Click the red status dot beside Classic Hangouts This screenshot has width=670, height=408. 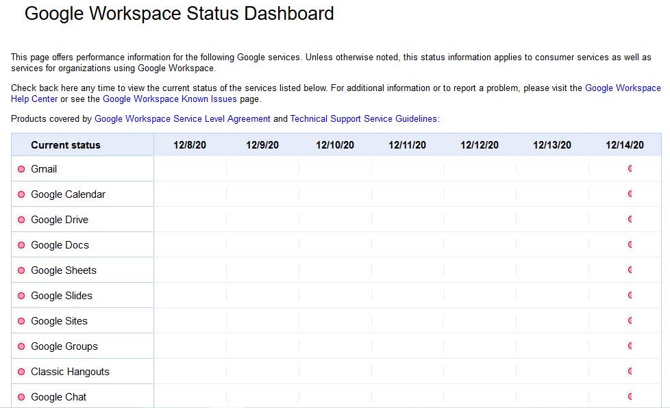coord(21,372)
